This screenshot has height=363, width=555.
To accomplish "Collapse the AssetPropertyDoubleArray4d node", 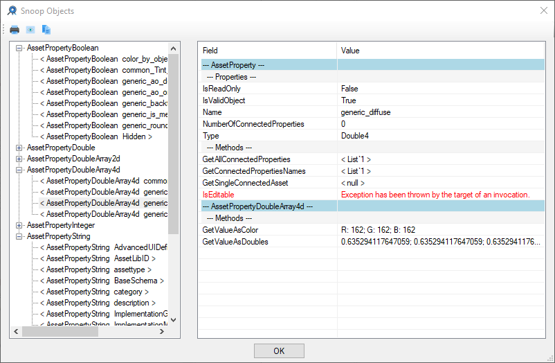I will tap(19, 170).
